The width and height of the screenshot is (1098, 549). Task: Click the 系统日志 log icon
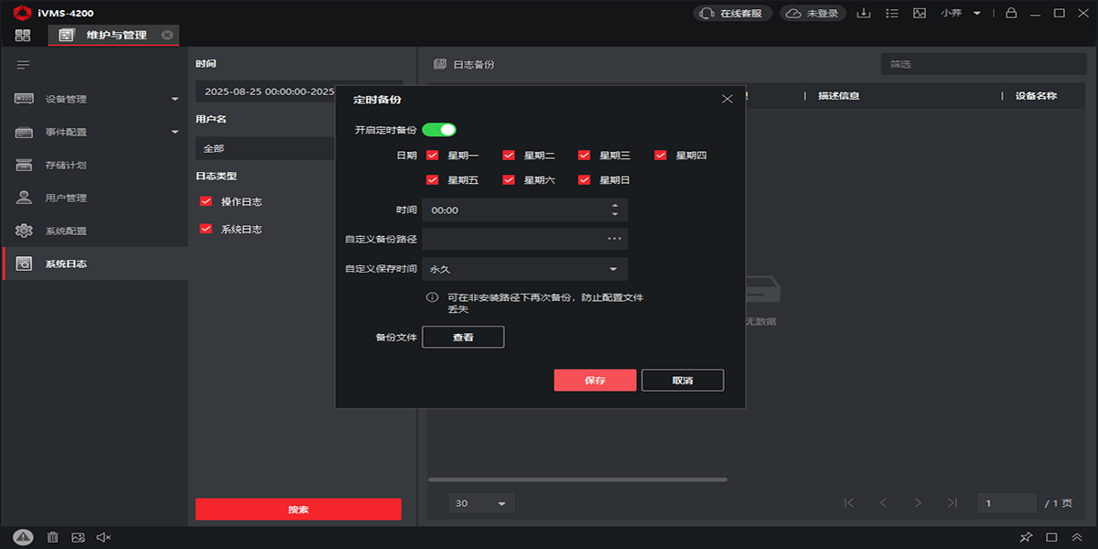pyautogui.click(x=25, y=264)
